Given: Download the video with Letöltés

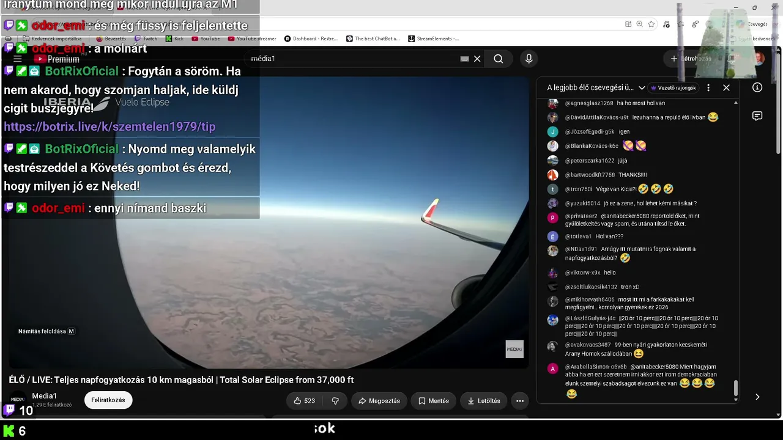Looking at the screenshot, I should [484, 401].
